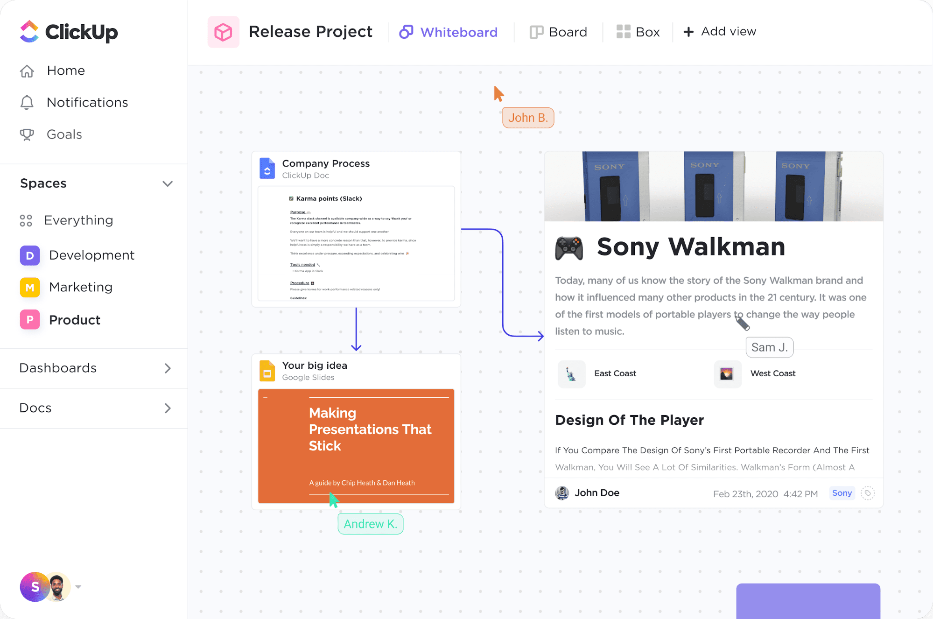This screenshot has width=933, height=619.
Task: Switch to the Board view tab
Action: point(558,32)
